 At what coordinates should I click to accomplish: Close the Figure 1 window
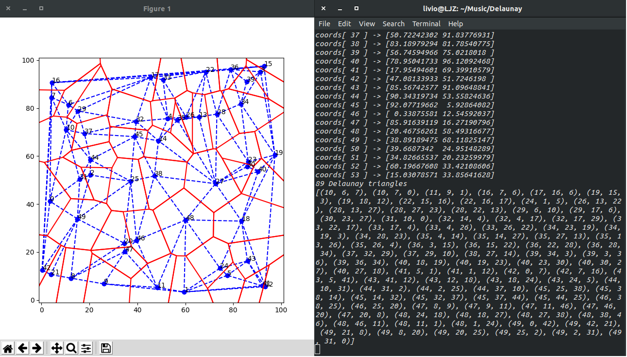pyautogui.click(x=9, y=8)
